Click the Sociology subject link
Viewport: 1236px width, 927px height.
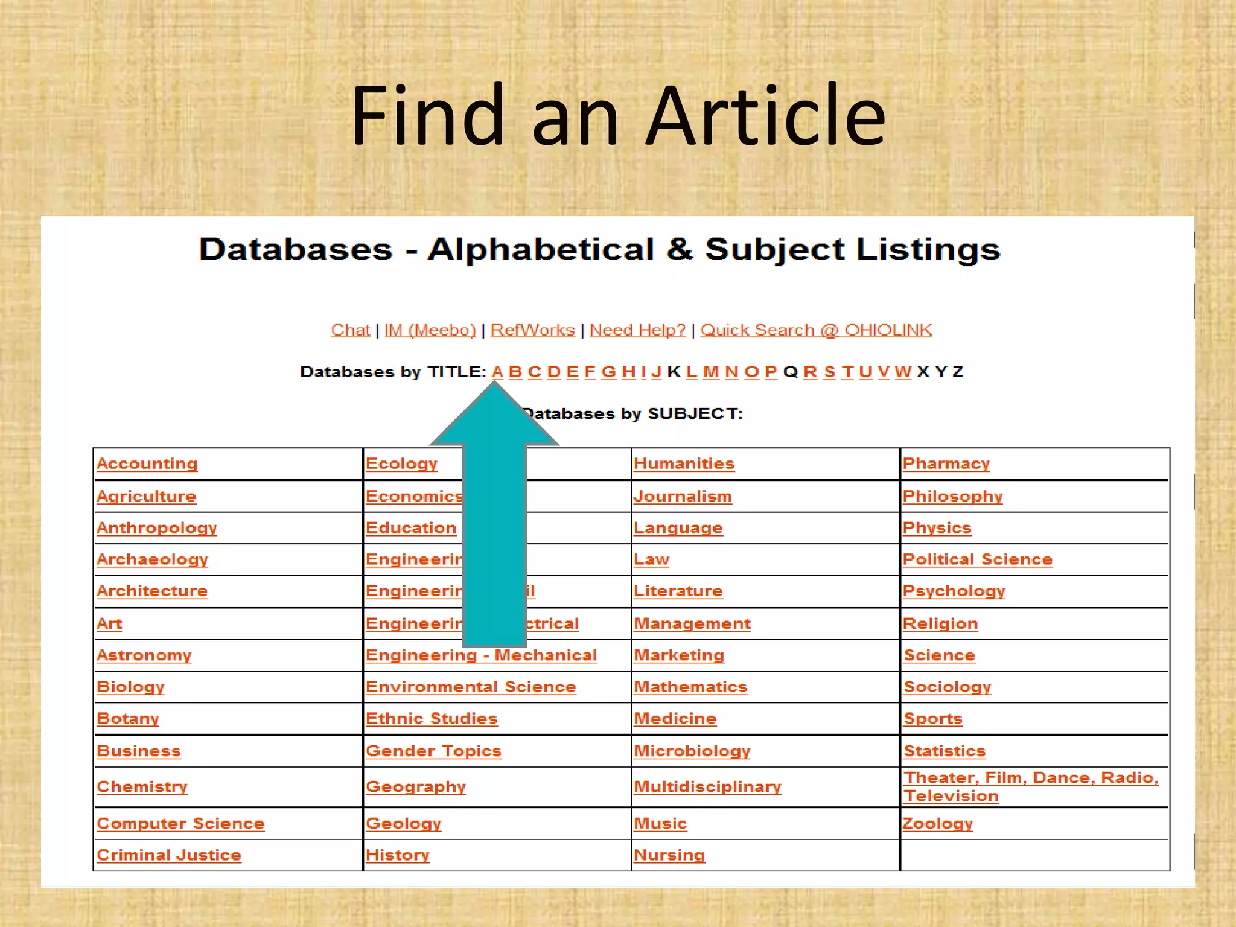pos(948,687)
